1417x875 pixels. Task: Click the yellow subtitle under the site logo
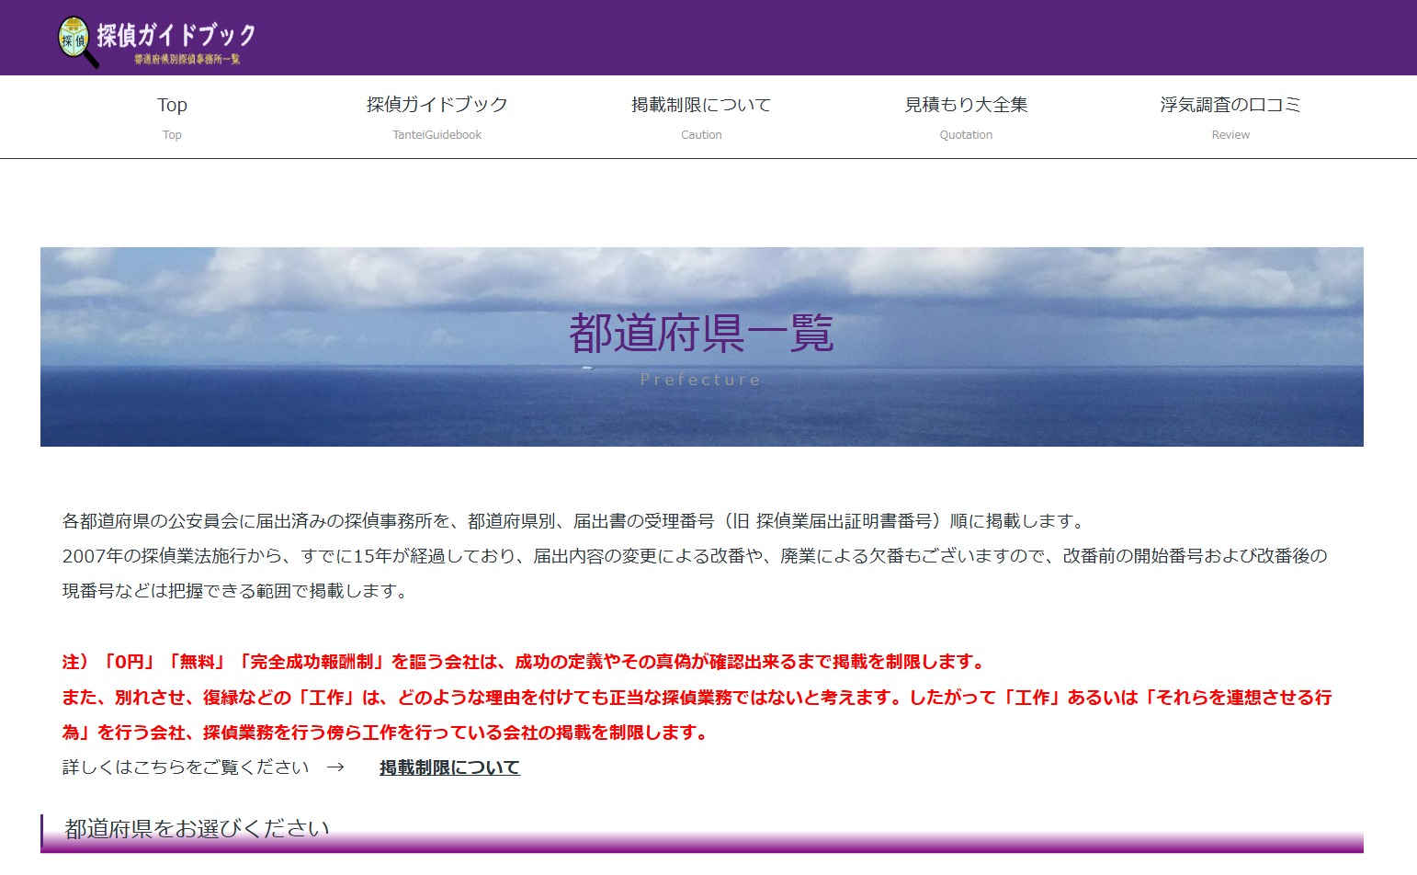187,59
